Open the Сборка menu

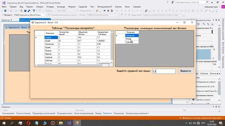pyautogui.click(x=39, y=7)
